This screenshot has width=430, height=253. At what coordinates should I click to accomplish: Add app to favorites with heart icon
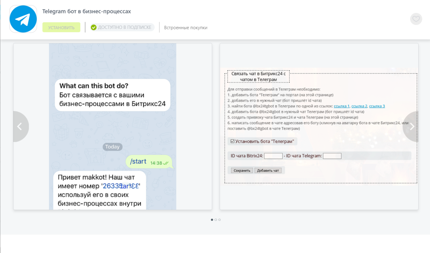click(x=416, y=19)
